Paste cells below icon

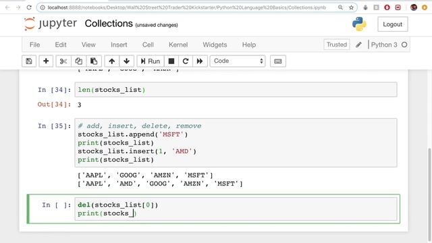click(x=94, y=61)
